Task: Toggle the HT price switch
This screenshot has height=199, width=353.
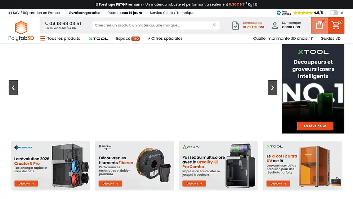Action: (x=334, y=13)
